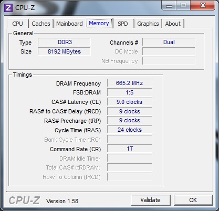Click the Channels # field showing Dual
Viewport: 219px width, 211px height.
point(169,42)
